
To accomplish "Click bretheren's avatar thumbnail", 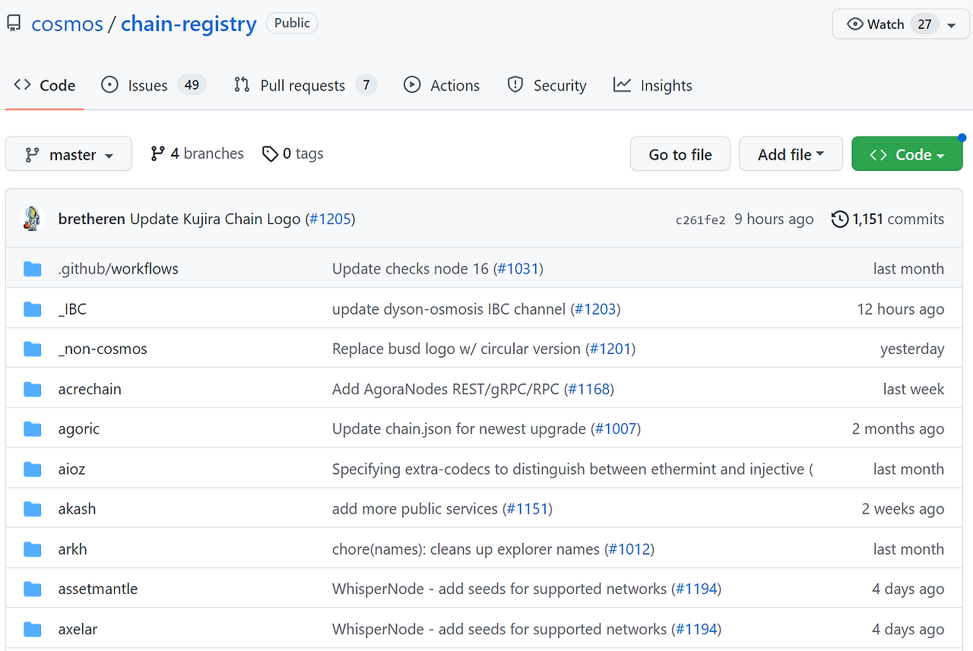I will [32, 218].
